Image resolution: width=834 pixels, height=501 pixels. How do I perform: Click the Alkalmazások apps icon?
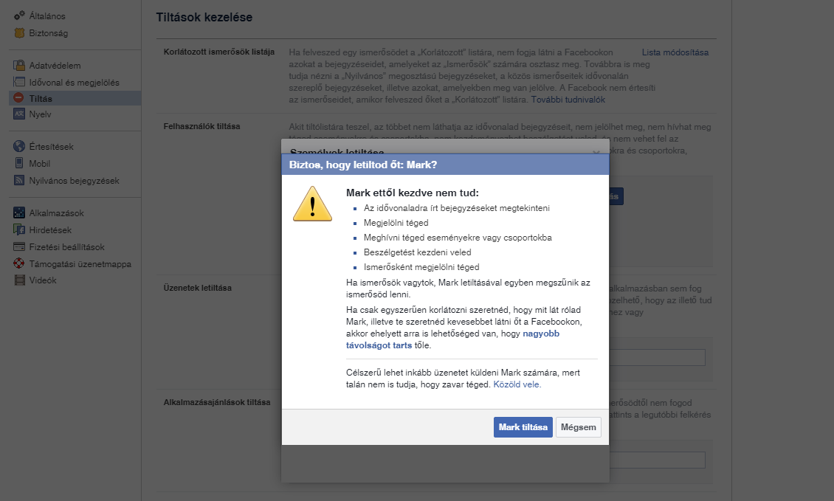[19, 213]
